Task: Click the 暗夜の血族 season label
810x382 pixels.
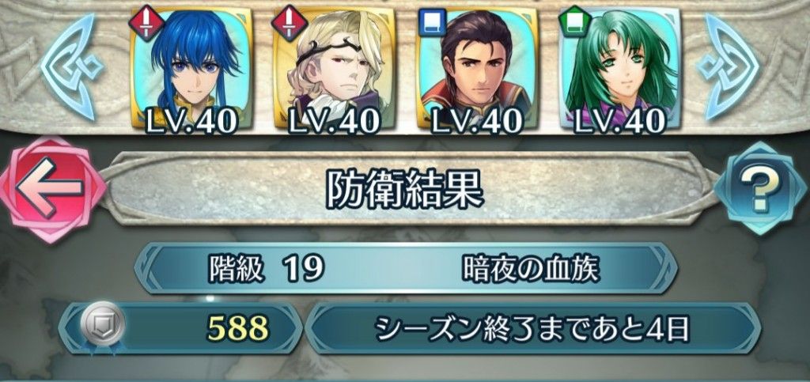Action: pyautogui.click(x=531, y=268)
